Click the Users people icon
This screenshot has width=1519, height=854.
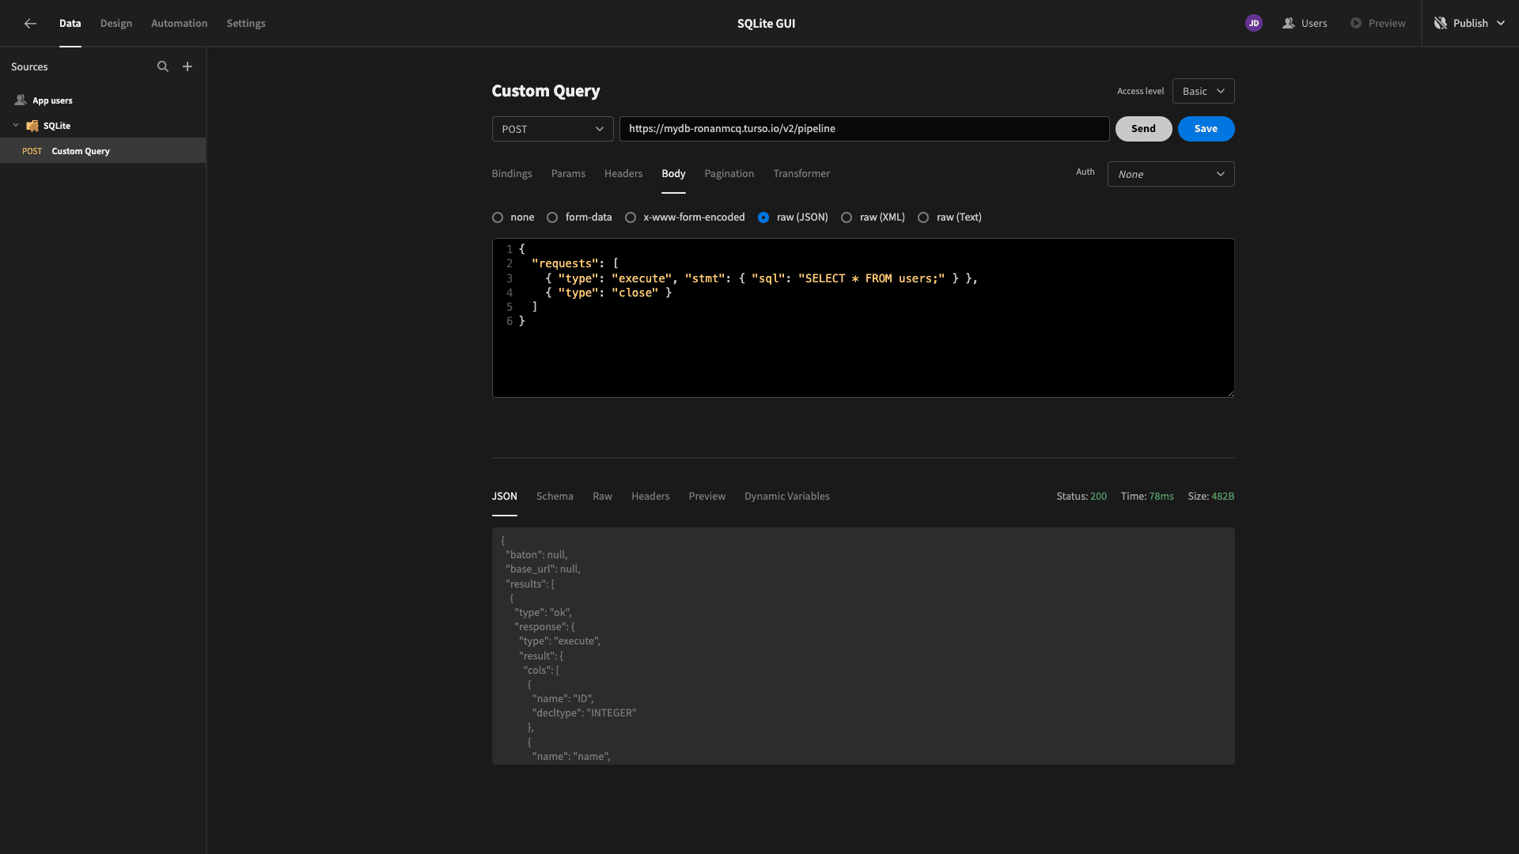[1289, 24]
